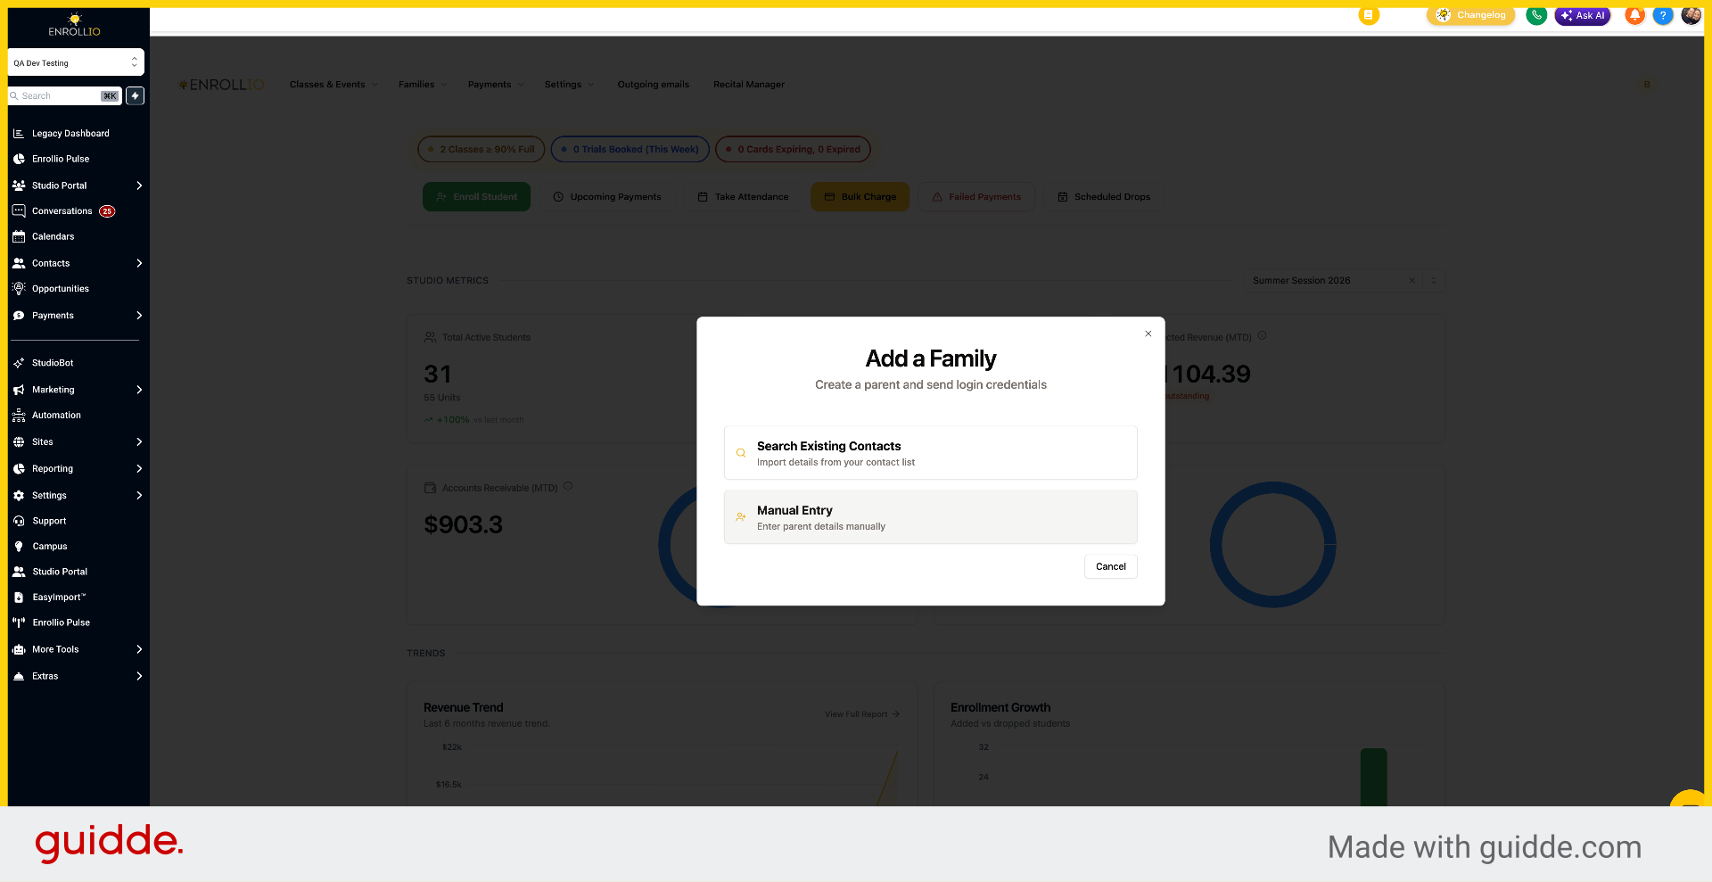
Task: Clear Summer Session 2026 selection
Action: pyautogui.click(x=1412, y=280)
